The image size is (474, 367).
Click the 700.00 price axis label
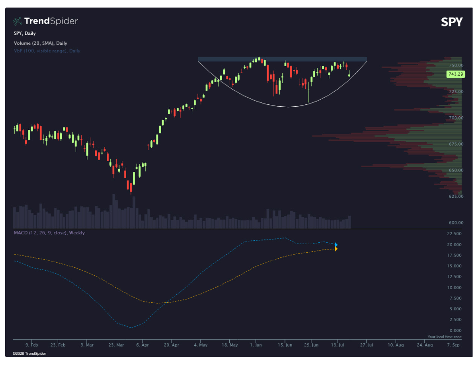tap(456, 118)
